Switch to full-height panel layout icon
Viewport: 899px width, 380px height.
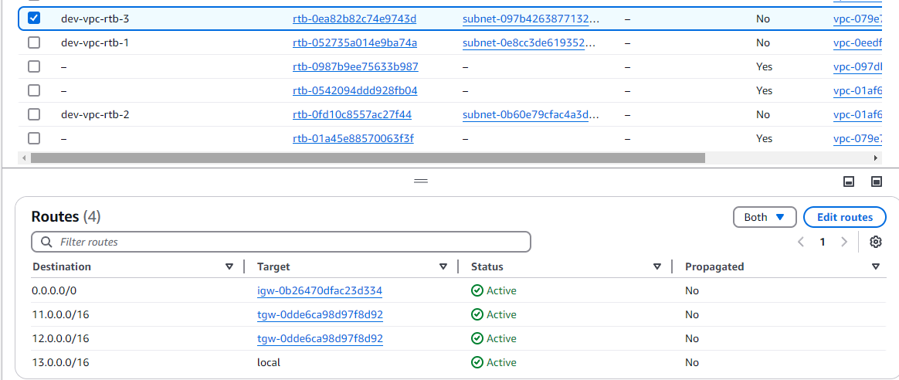876,182
